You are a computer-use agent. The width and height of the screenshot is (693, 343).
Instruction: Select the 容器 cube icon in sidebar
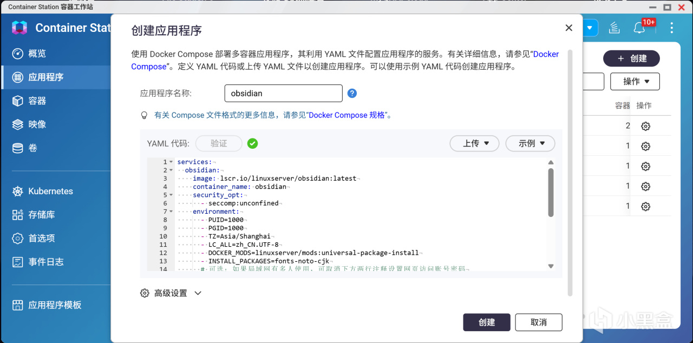click(x=18, y=101)
